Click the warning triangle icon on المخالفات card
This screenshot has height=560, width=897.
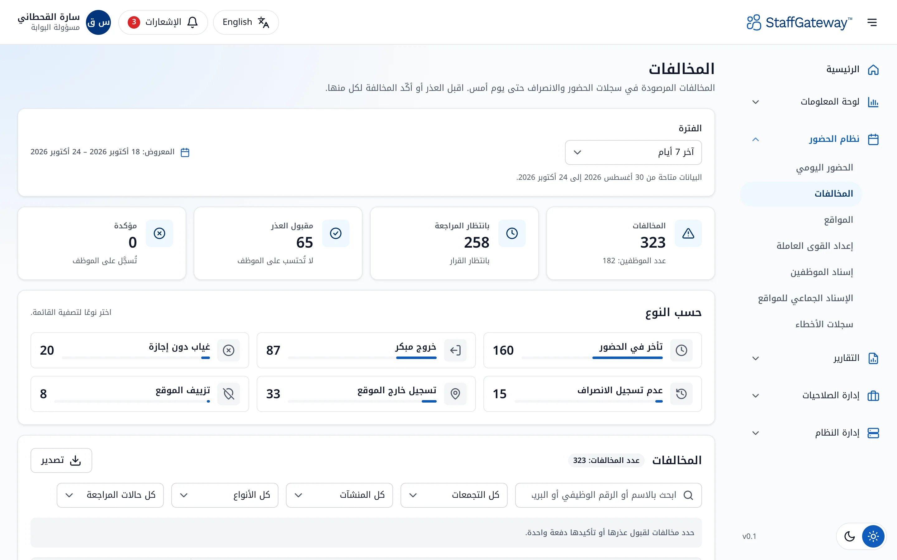click(688, 233)
